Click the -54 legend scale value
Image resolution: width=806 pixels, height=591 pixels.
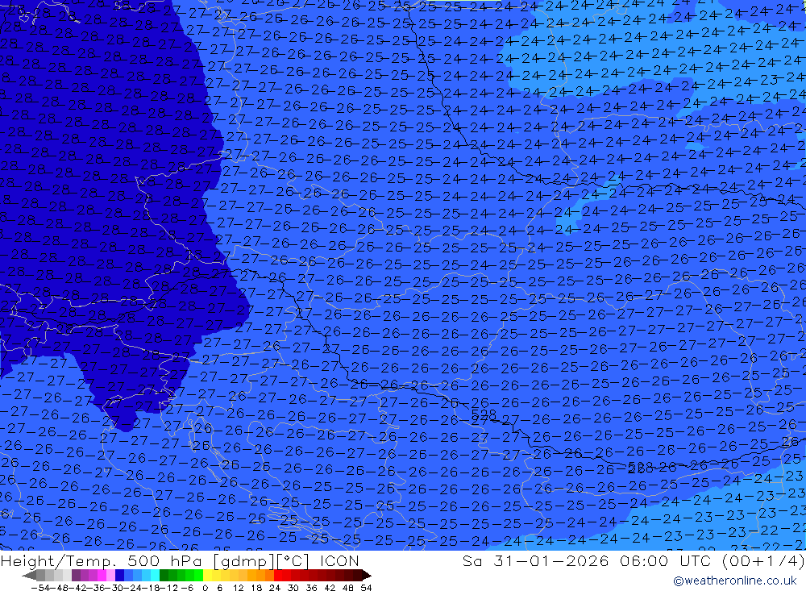(x=40, y=588)
